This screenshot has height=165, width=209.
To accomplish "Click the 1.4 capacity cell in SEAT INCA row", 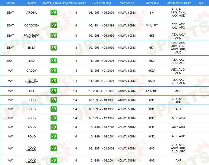I will [75, 61].
